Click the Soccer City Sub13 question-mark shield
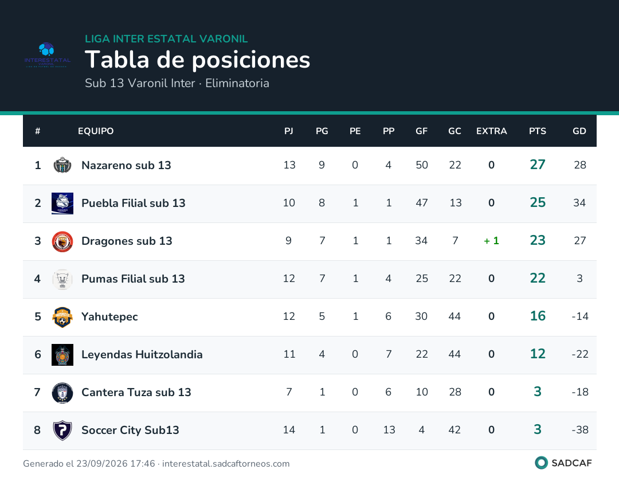Image resolution: width=619 pixels, height=493 pixels. [62, 431]
